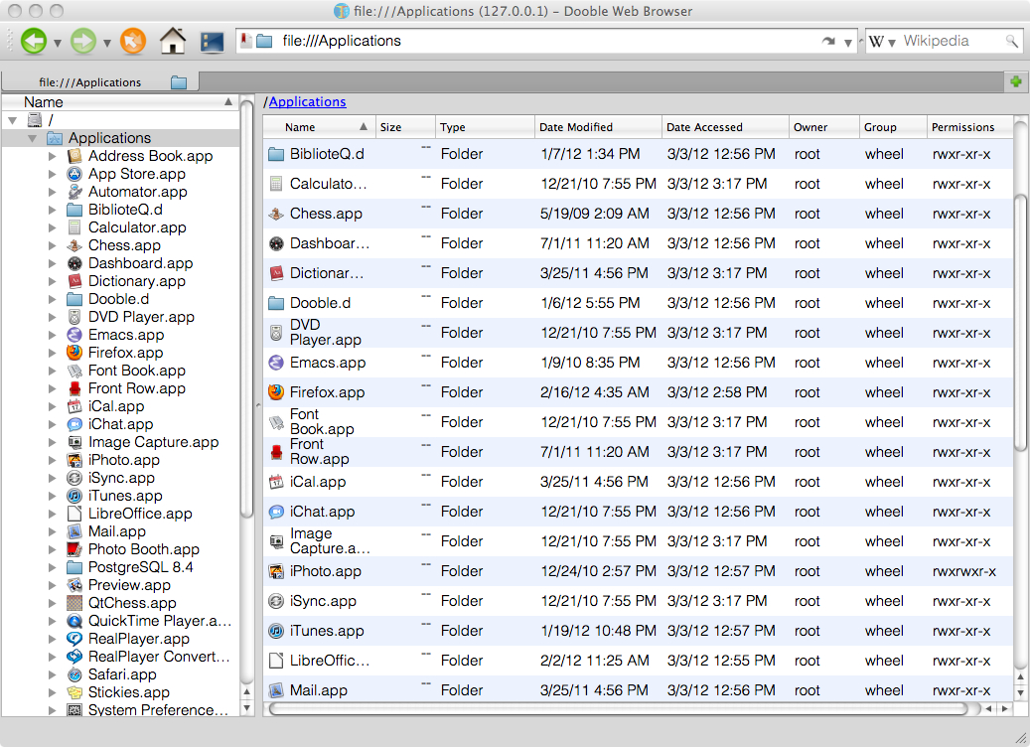Viewport: 1030px width, 747px height.
Task: Expand Dooble.d in the tree
Action: pos(52,299)
